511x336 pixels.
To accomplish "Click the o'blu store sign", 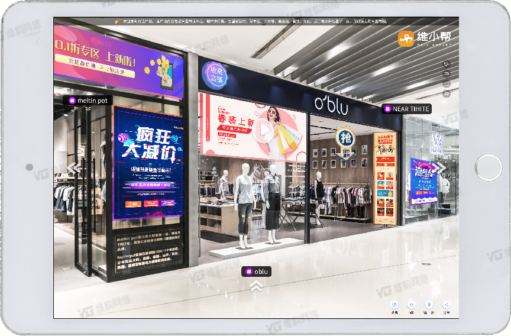I will (331, 105).
